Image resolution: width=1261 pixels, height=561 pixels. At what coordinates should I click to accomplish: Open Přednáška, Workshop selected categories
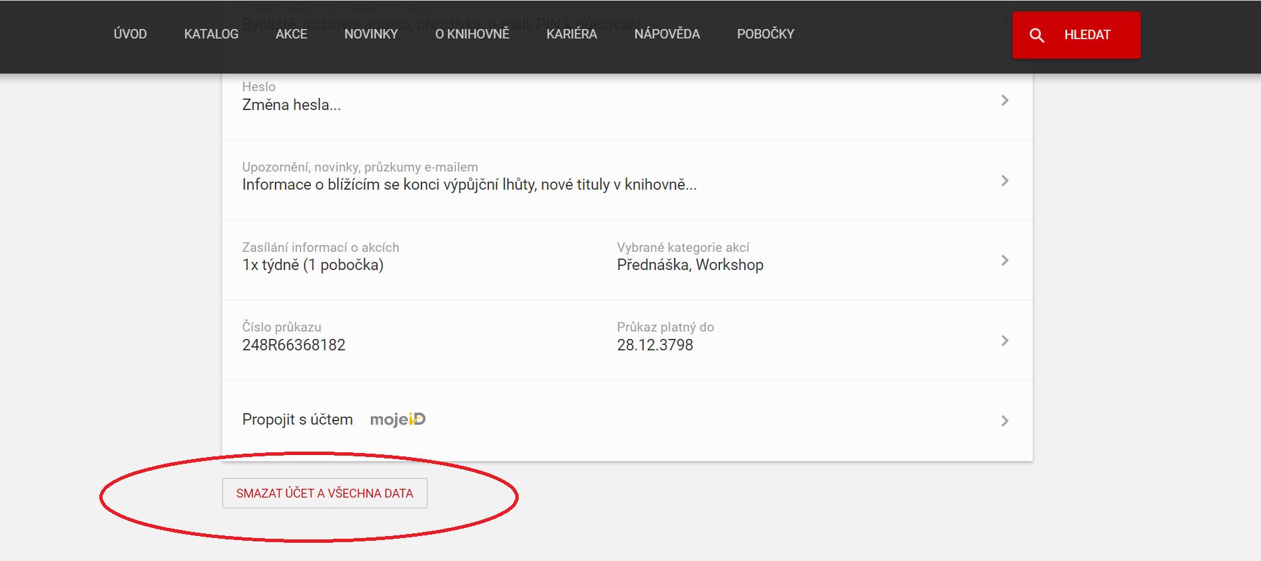pos(690,265)
